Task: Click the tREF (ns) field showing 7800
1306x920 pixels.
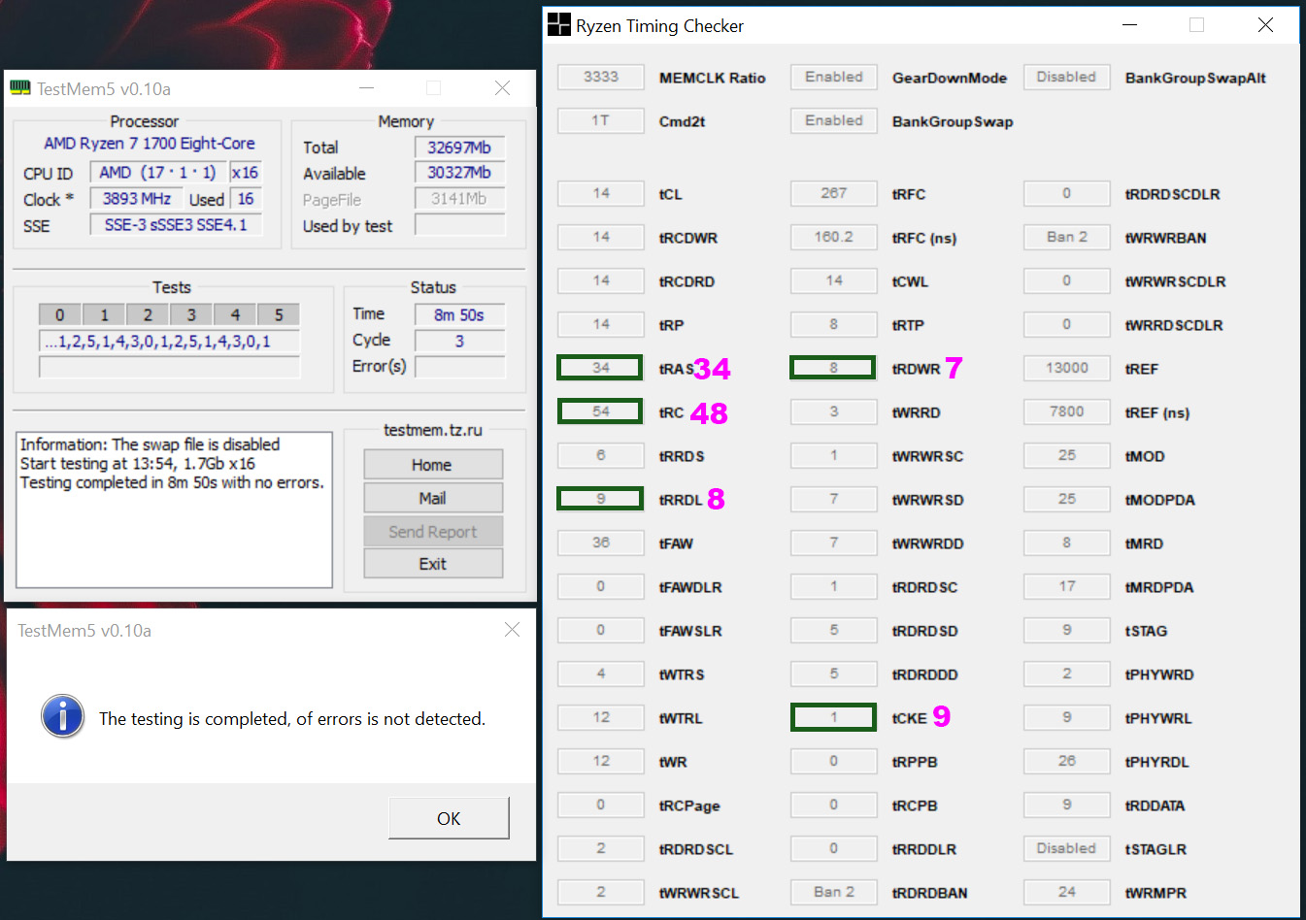Action: pyautogui.click(x=1067, y=411)
